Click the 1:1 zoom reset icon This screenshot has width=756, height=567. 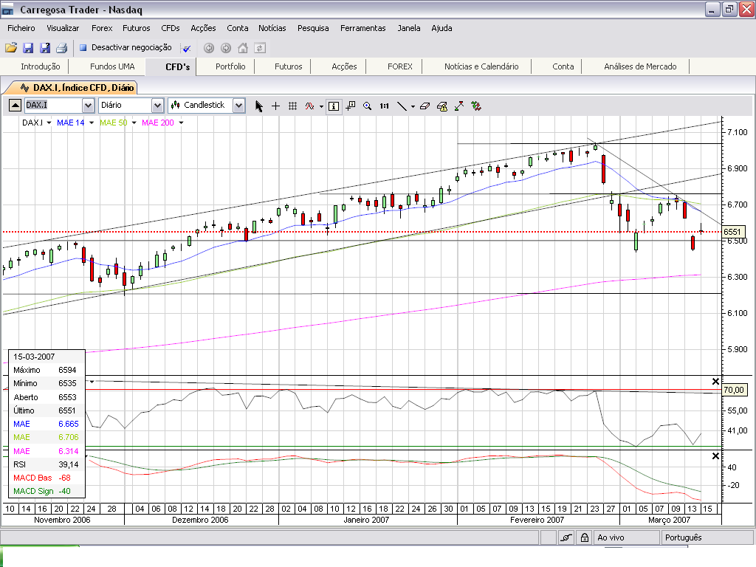384,106
